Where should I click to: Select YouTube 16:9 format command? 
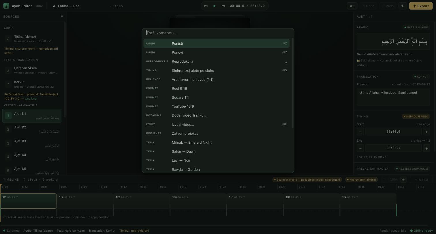click(216, 106)
